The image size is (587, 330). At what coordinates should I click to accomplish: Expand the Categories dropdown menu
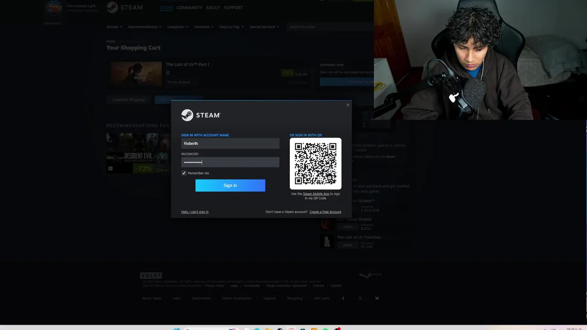click(178, 27)
